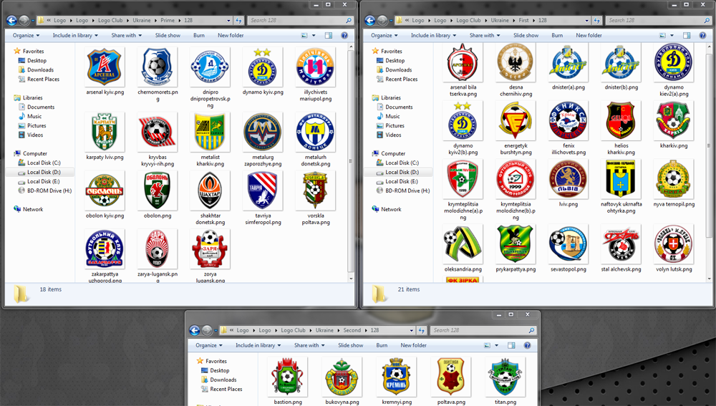This screenshot has height=406, width=716.
Task: Select illychivets mariupol.png logo
Action: pyautogui.click(x=315, y=67)
